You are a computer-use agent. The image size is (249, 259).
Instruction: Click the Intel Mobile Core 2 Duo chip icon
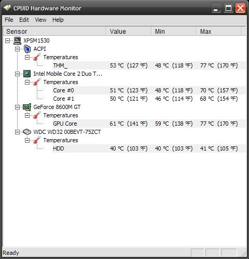27,74
